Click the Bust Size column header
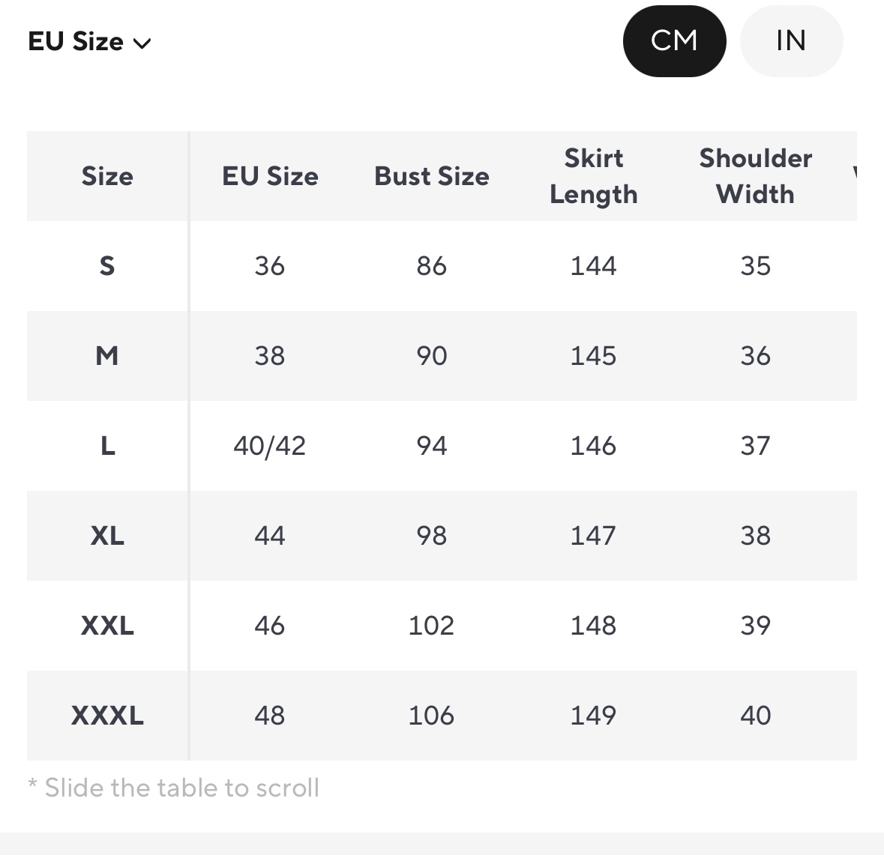Screen dimensions: 884x867 click(432, 176)
